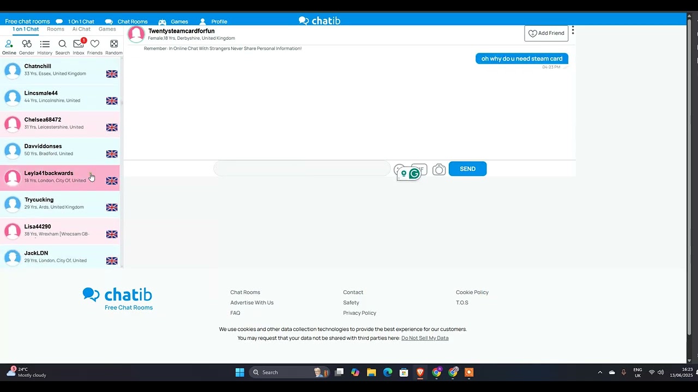Image resolution: width=698 pixels, height=392 pixels.
Task: Open footer Chat Rooms link
Action: click(245, 292)
